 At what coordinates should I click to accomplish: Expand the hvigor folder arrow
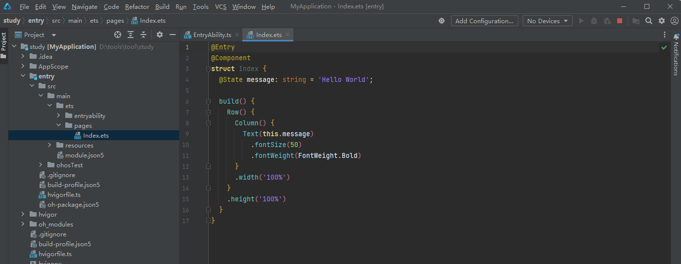[x=23, y=214]
